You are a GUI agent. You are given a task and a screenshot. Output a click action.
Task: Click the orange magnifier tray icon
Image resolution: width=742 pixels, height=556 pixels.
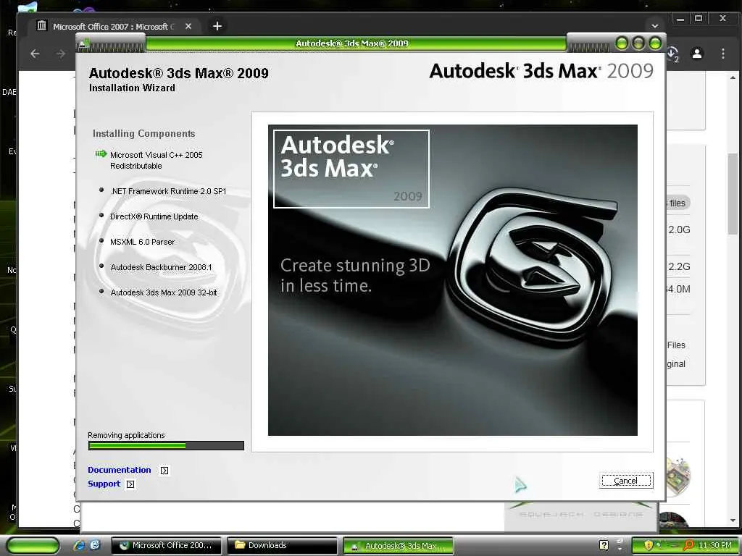pos(688,545)
